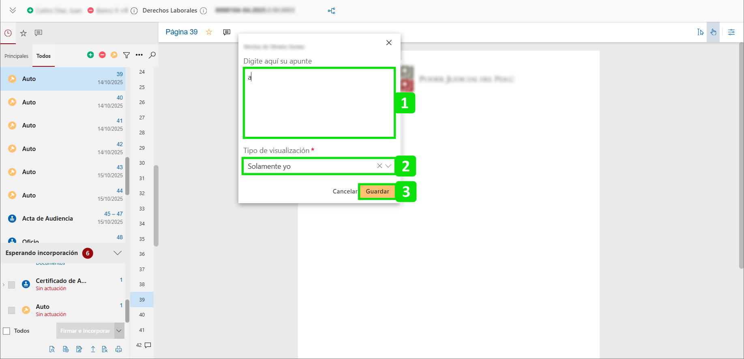Open the comment icon beside Página 39
Image resolution: width=744 pixels, height=359 pixels.
tap(227, 32)
